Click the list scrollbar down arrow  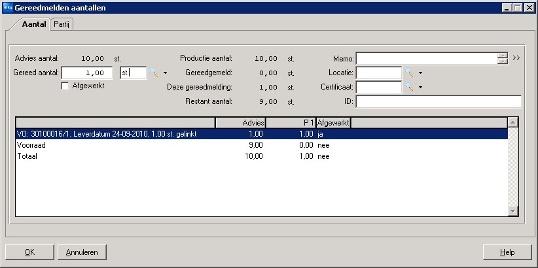[x=513, y=211]
